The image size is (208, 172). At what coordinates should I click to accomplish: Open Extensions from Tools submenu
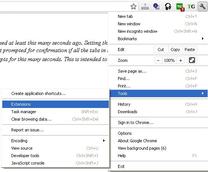55,104
